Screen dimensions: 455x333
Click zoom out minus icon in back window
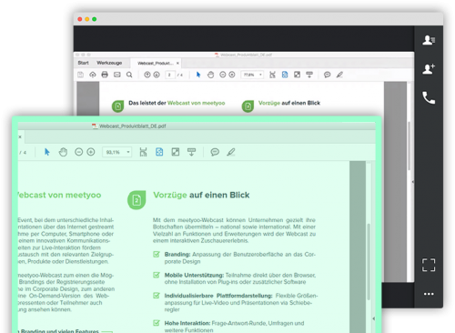[x=223, y=75]
